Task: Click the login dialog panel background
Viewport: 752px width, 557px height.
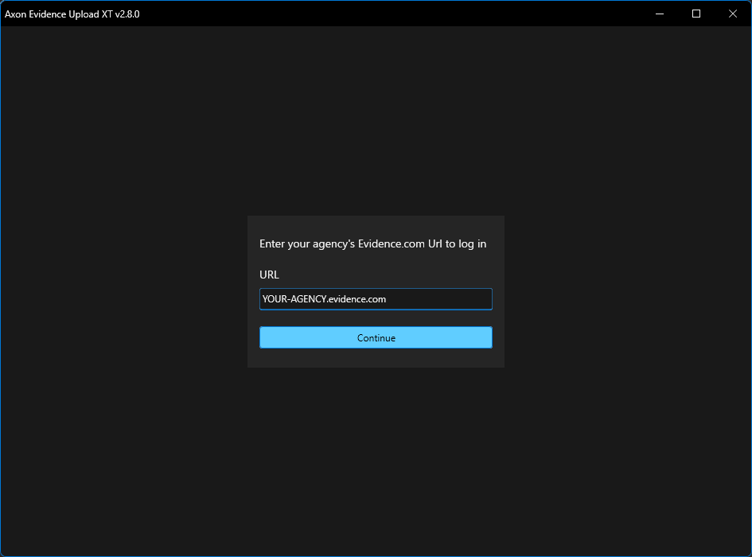Action: point(376,358)
